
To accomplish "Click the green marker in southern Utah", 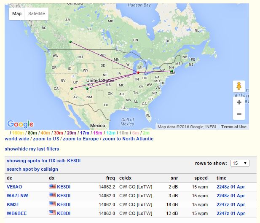I will (72, 89).
